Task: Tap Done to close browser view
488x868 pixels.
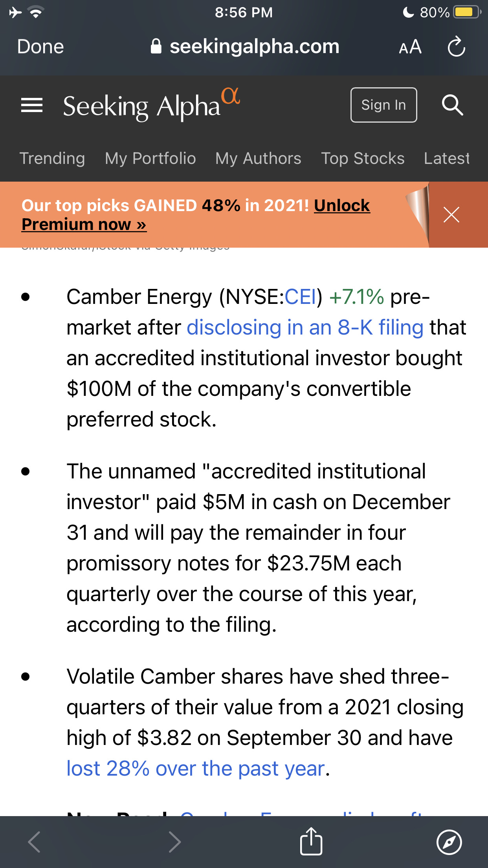Action: [40, 47]
